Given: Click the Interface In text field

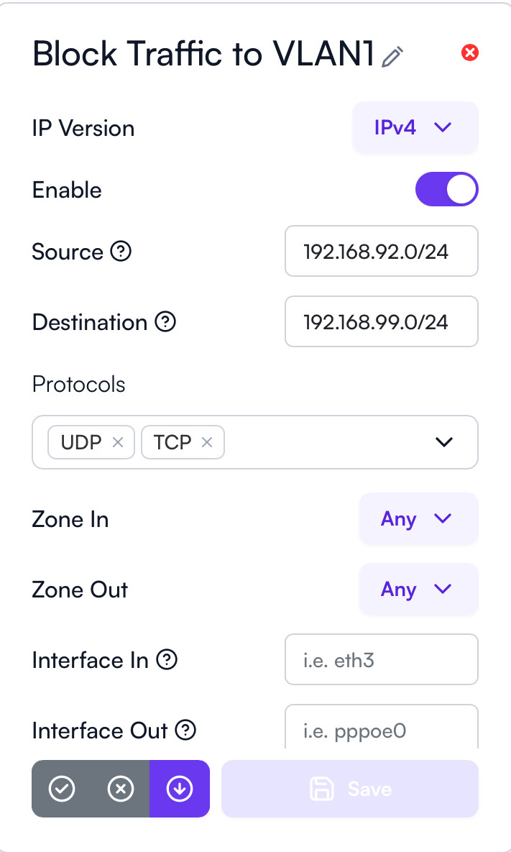Looking at the screenshot, I should click(x=381, y=659).
